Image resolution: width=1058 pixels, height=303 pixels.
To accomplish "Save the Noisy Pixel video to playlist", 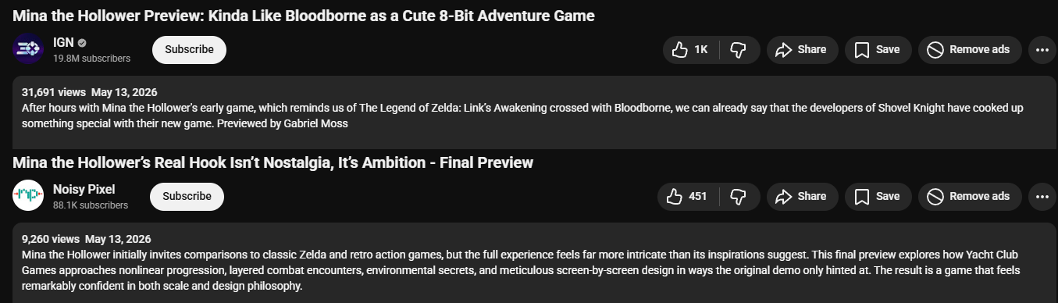I will tap(878, 196).
